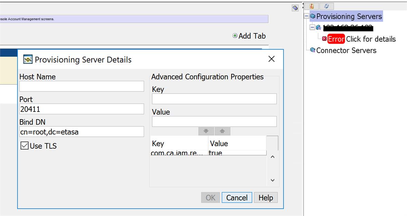The height and width of the screenshot is (216, 407).
Task: Click the Error status icon in the tree
Action: pyautogui.click(x=325, y=39)
